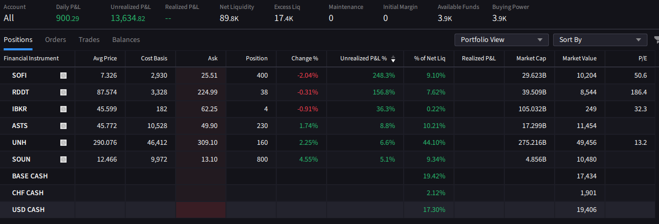
Task: Open the Sort By dropdown
Action: point(600,40)
